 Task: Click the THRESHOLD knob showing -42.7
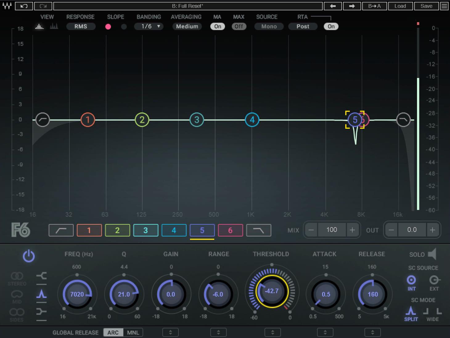tap(272, 291)
